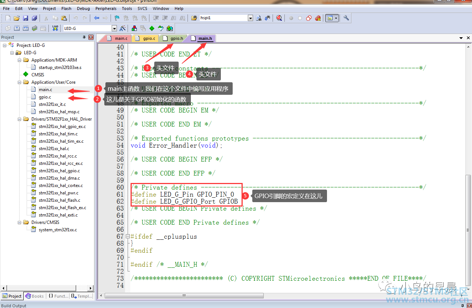Collapse the LED-G target node
472x308 pixels.
[x=12, y=52]
